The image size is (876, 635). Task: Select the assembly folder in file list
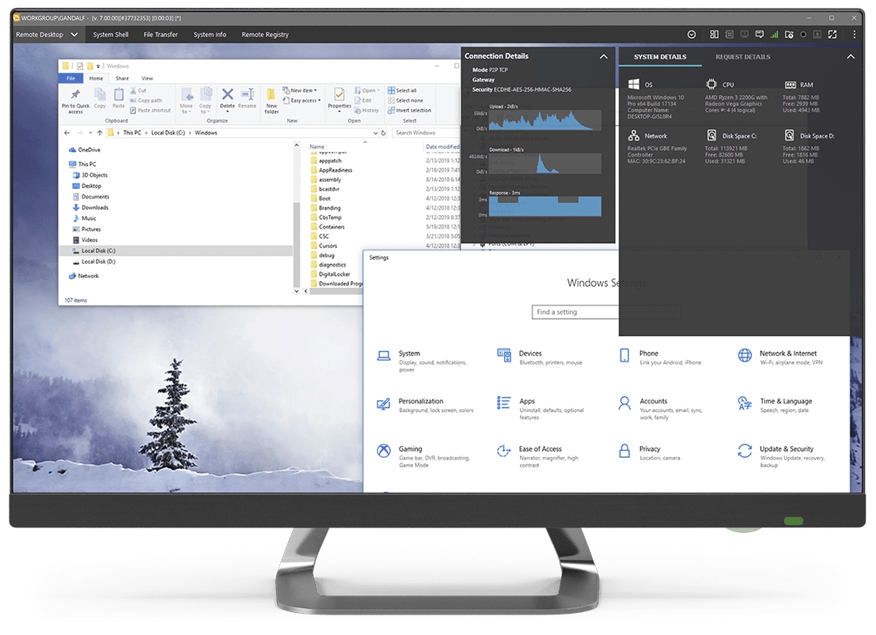point(326,180)
